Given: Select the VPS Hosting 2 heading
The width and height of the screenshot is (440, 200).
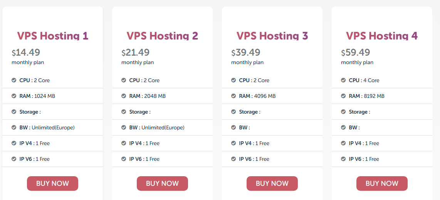Looking at the screenshot, I should pos(162,36).
